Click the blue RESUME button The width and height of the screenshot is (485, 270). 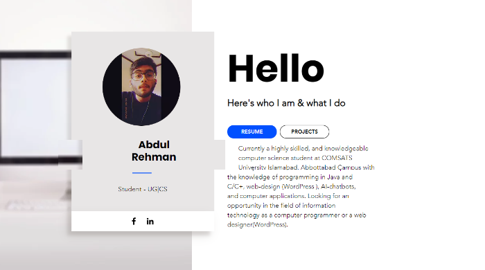(x=252, y=132)
